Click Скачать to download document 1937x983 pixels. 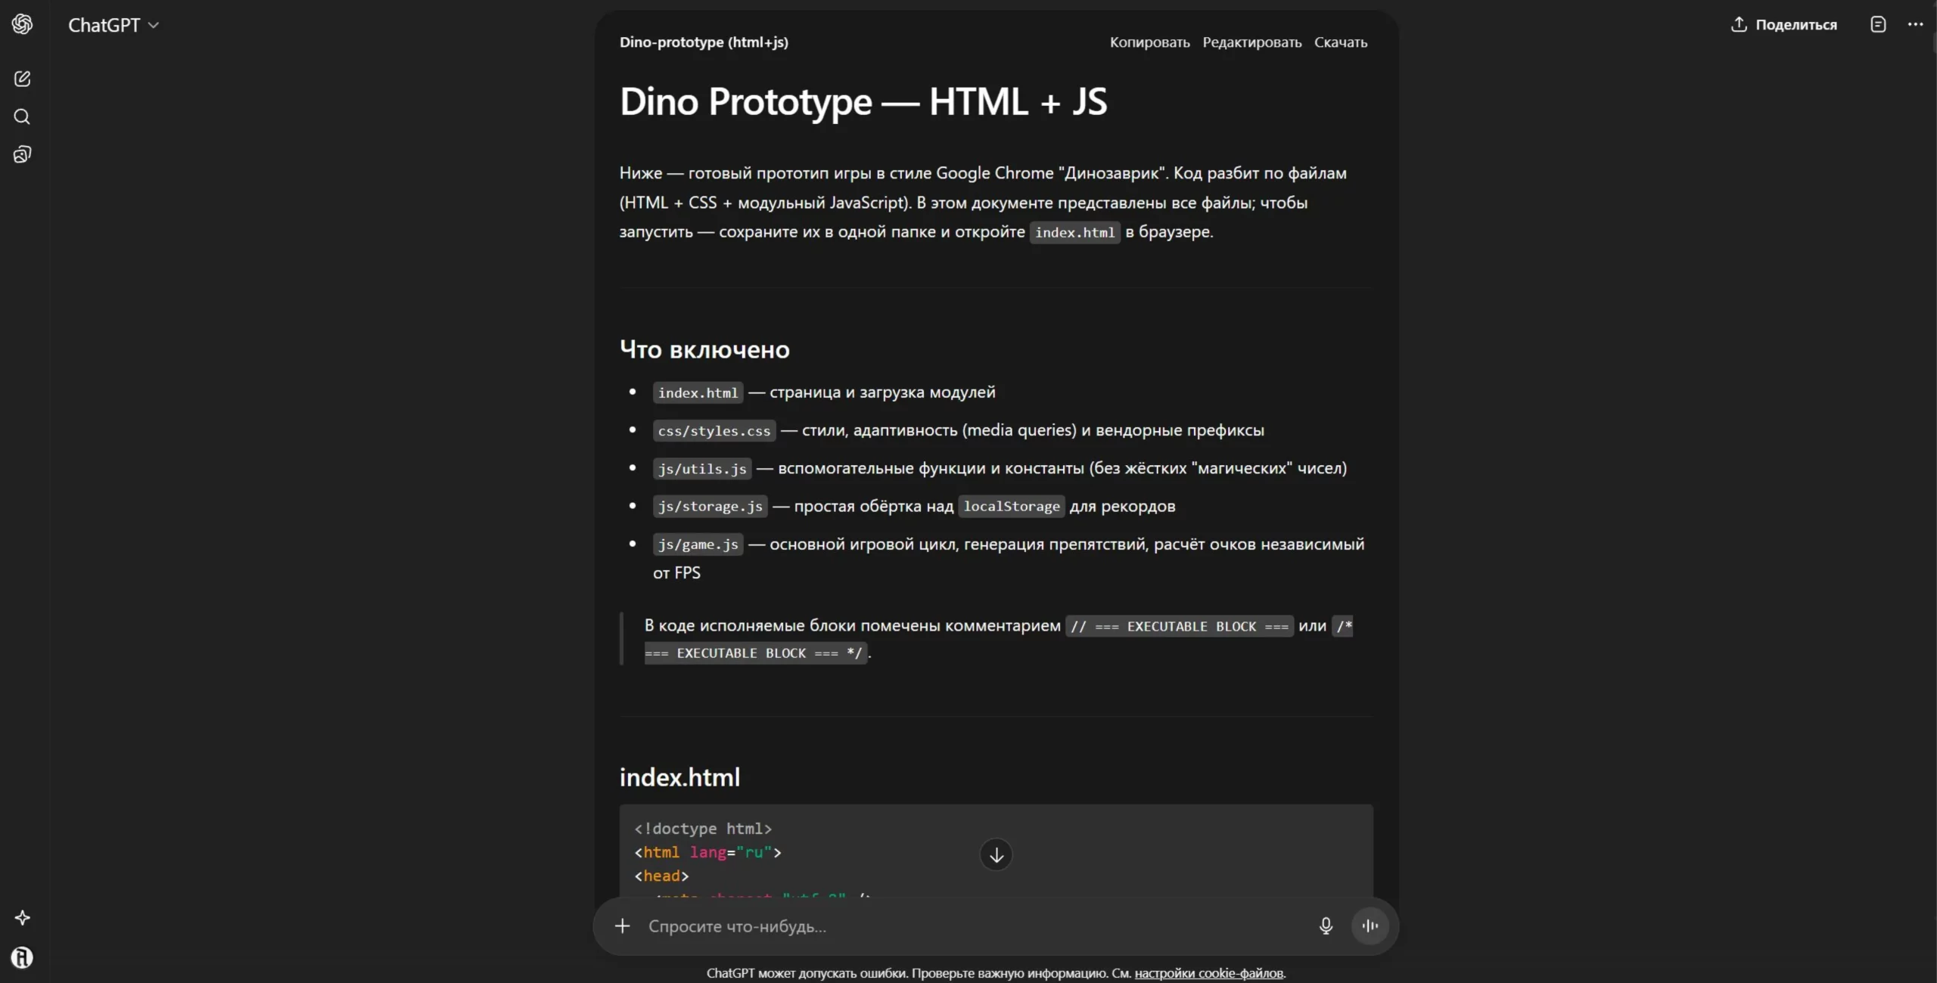pos(1340,42)
